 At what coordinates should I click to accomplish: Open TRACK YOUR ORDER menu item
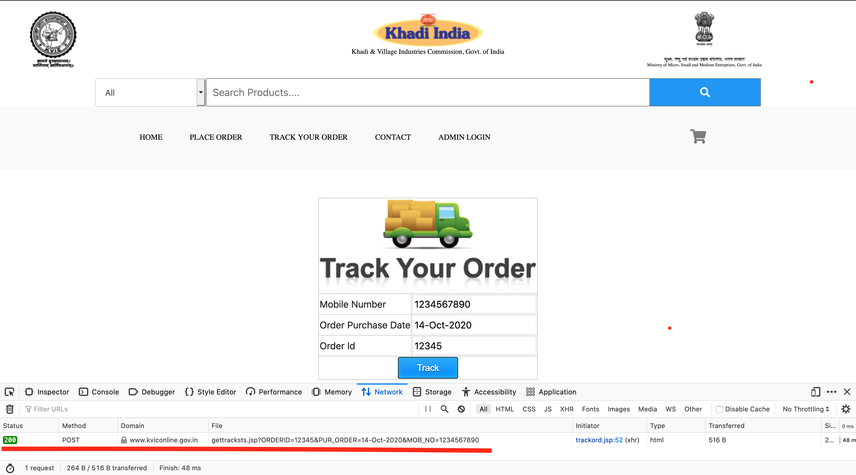click(x=308, y=137)
